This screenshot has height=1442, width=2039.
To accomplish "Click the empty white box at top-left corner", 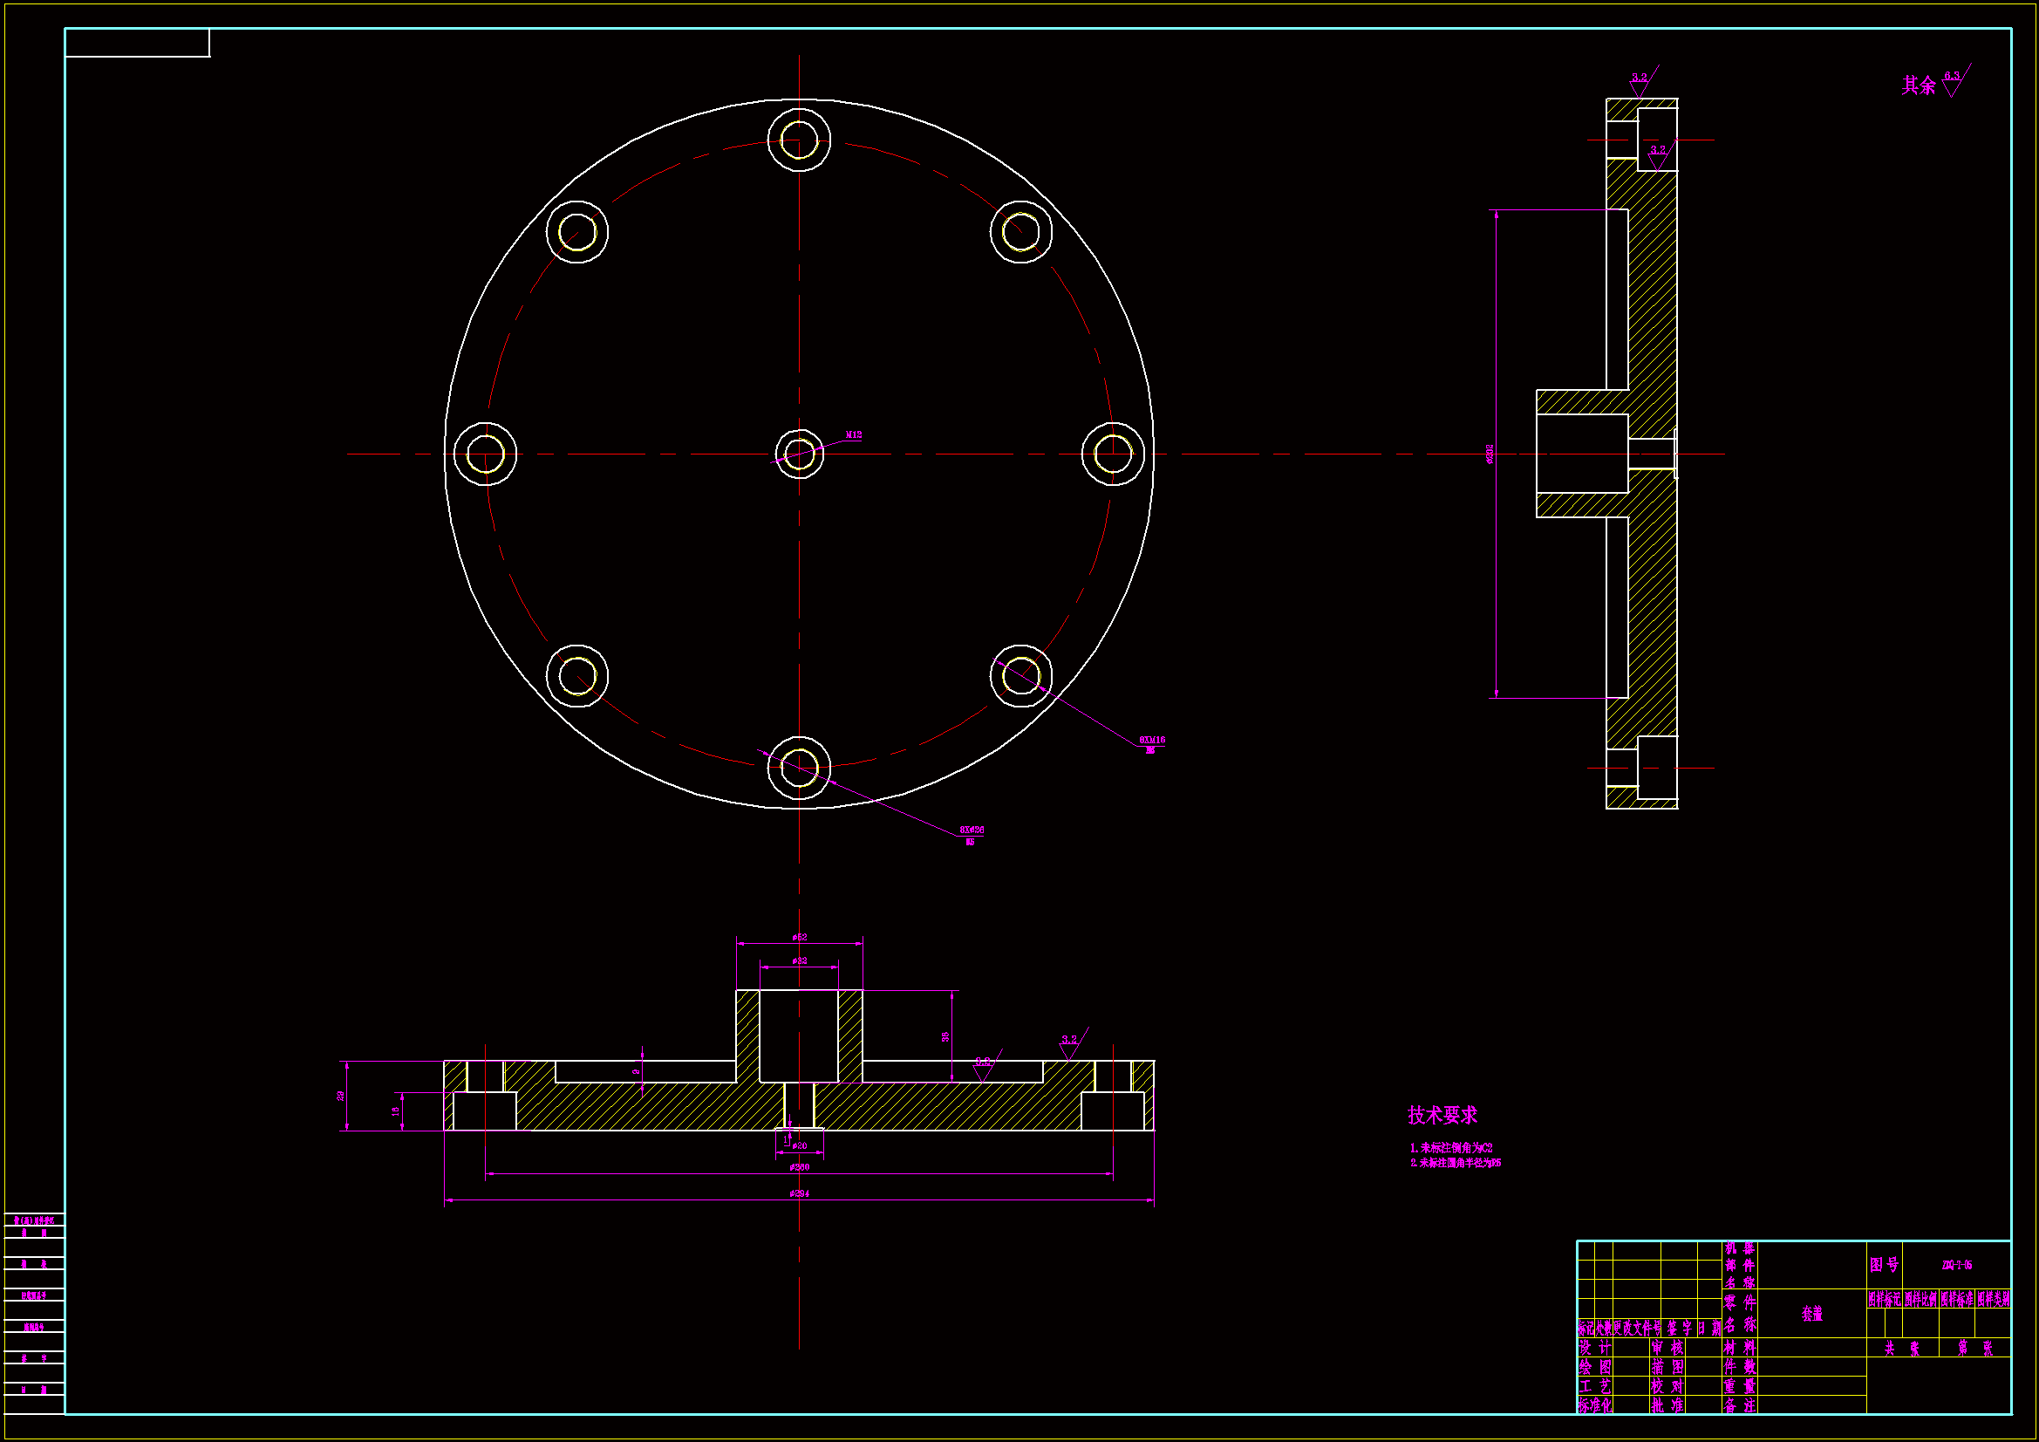I will coord(138,43).
